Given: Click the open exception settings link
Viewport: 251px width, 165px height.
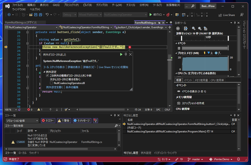Looking at the screenshot, I should pyautogui.click(x=55, y=87).
